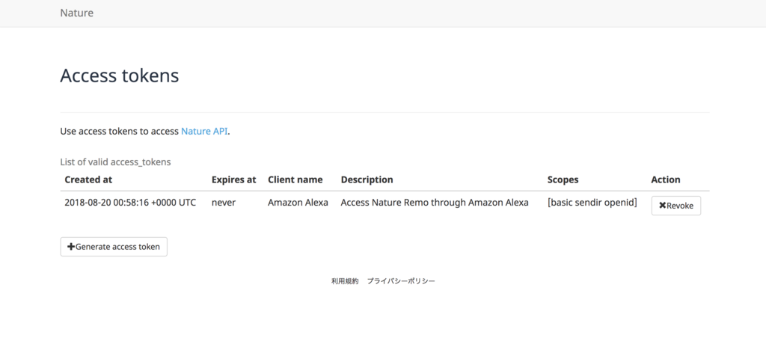Select the Description column header
Viewport: 766px width, 347px height.
coord(367,179)
